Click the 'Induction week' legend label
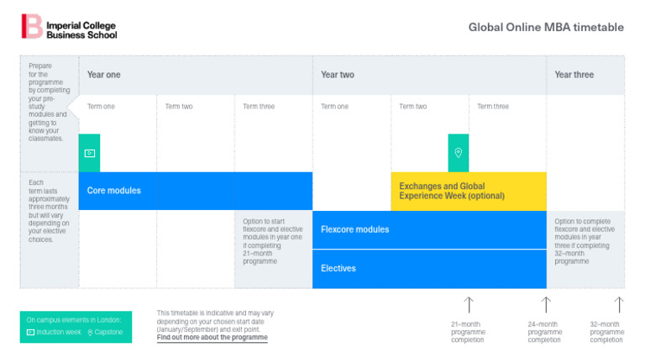Screen dimensions: 645x363 tap(59, 332)
